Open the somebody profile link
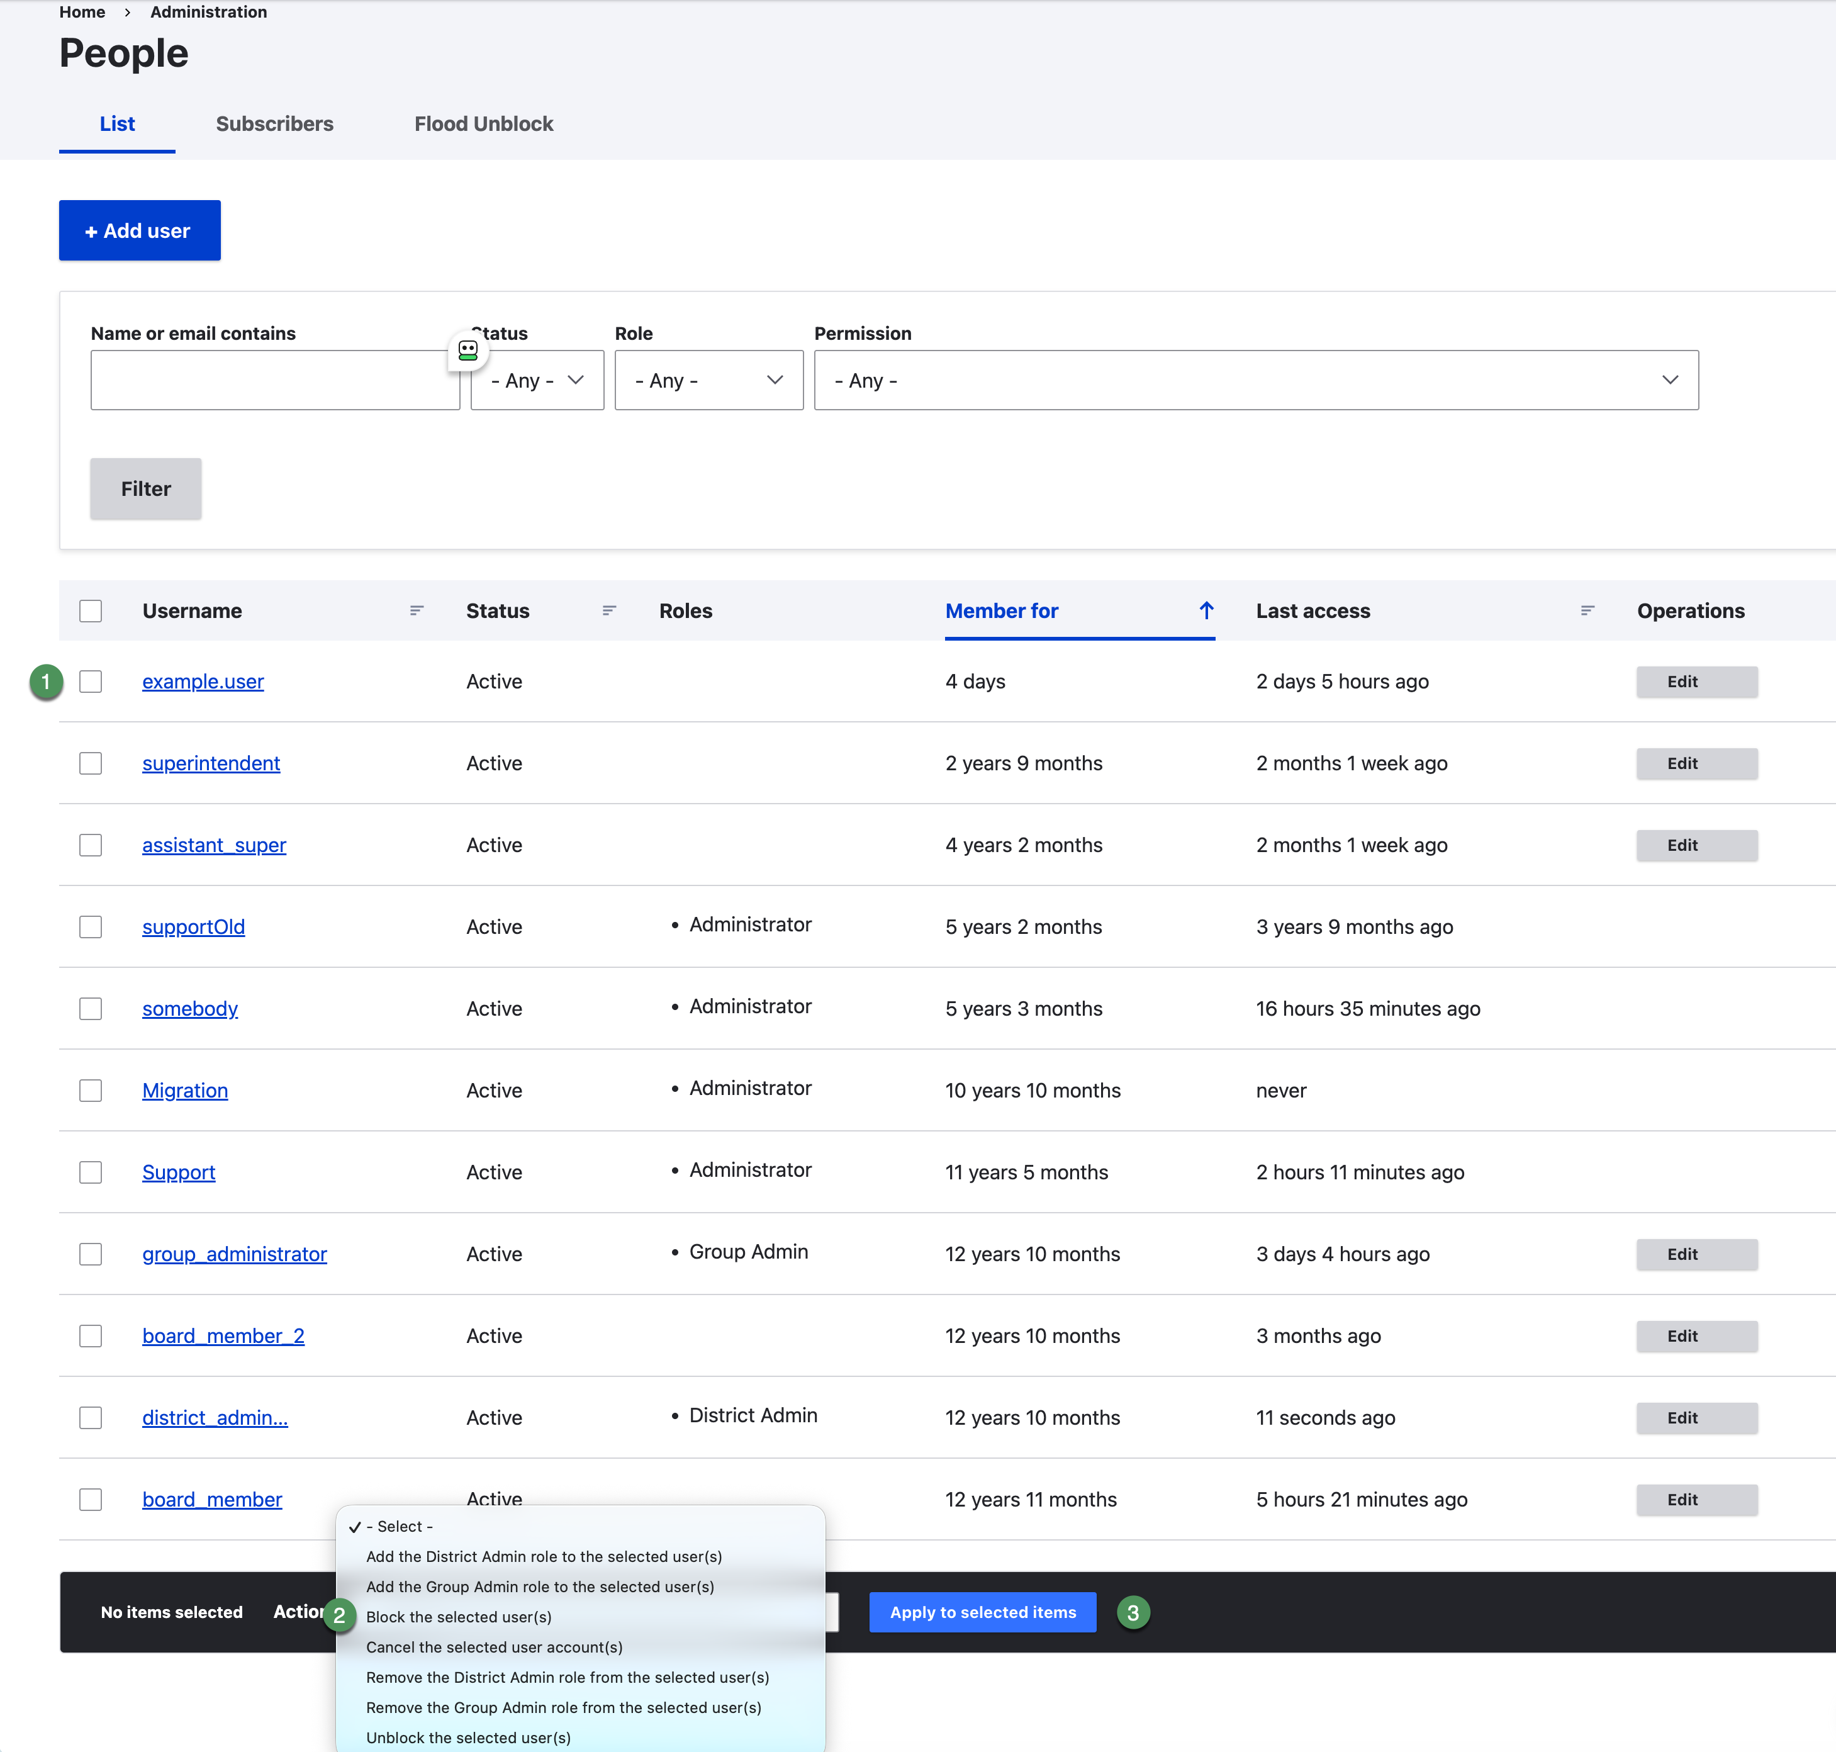The width and height of the screenshot is (1836, 1752). [189, 1009]
